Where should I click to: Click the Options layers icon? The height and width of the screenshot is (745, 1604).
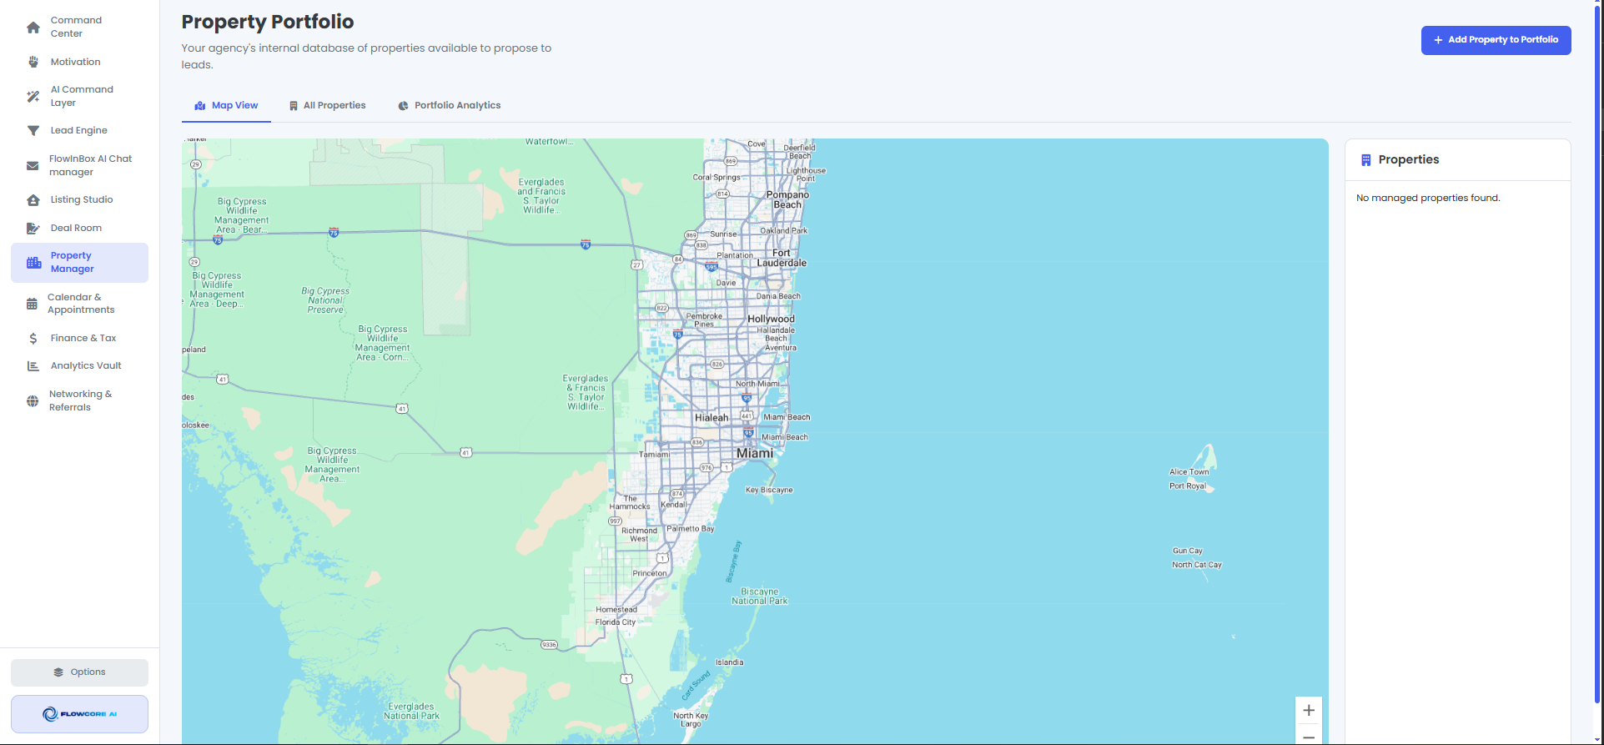coord(58,672)
